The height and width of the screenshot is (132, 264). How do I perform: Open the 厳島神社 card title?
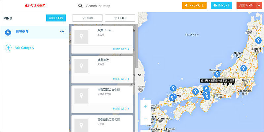(x=103, y=60)
